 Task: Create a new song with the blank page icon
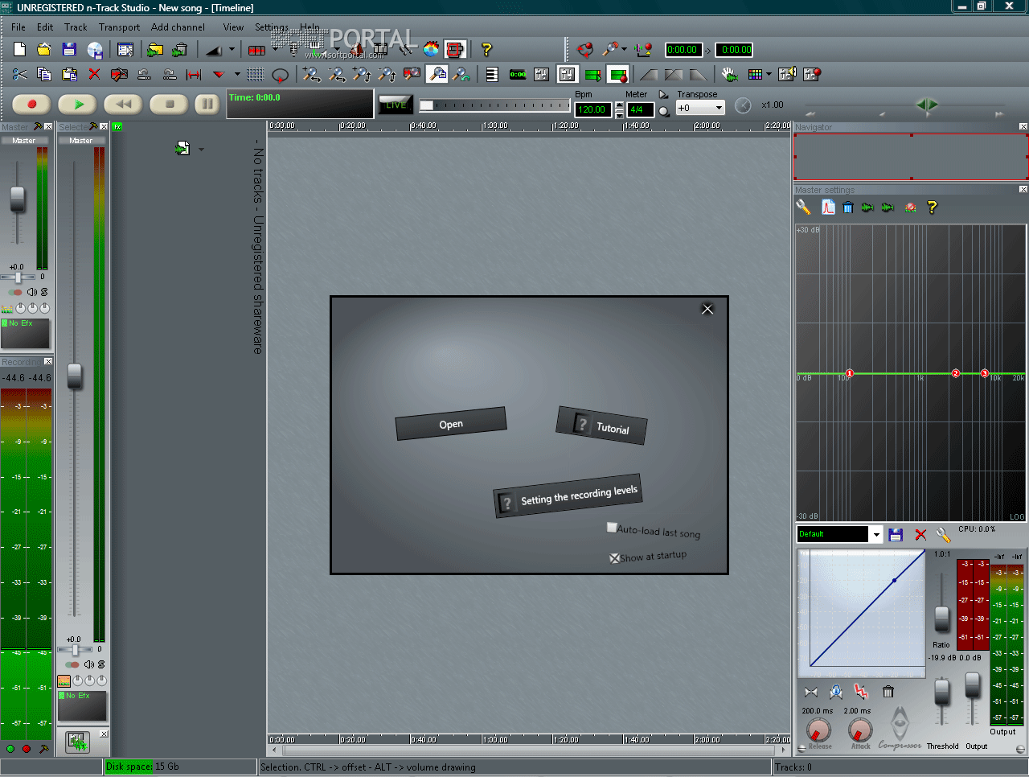20,50
